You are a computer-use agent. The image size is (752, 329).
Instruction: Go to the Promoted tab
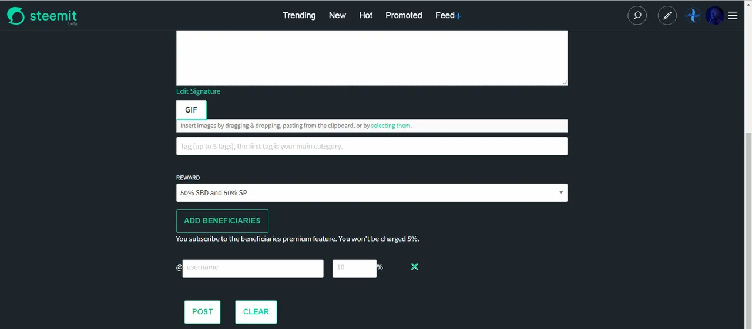click(404, 15)
